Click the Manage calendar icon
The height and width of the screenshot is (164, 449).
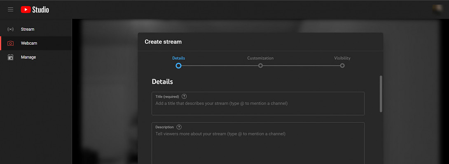(11, 57)
